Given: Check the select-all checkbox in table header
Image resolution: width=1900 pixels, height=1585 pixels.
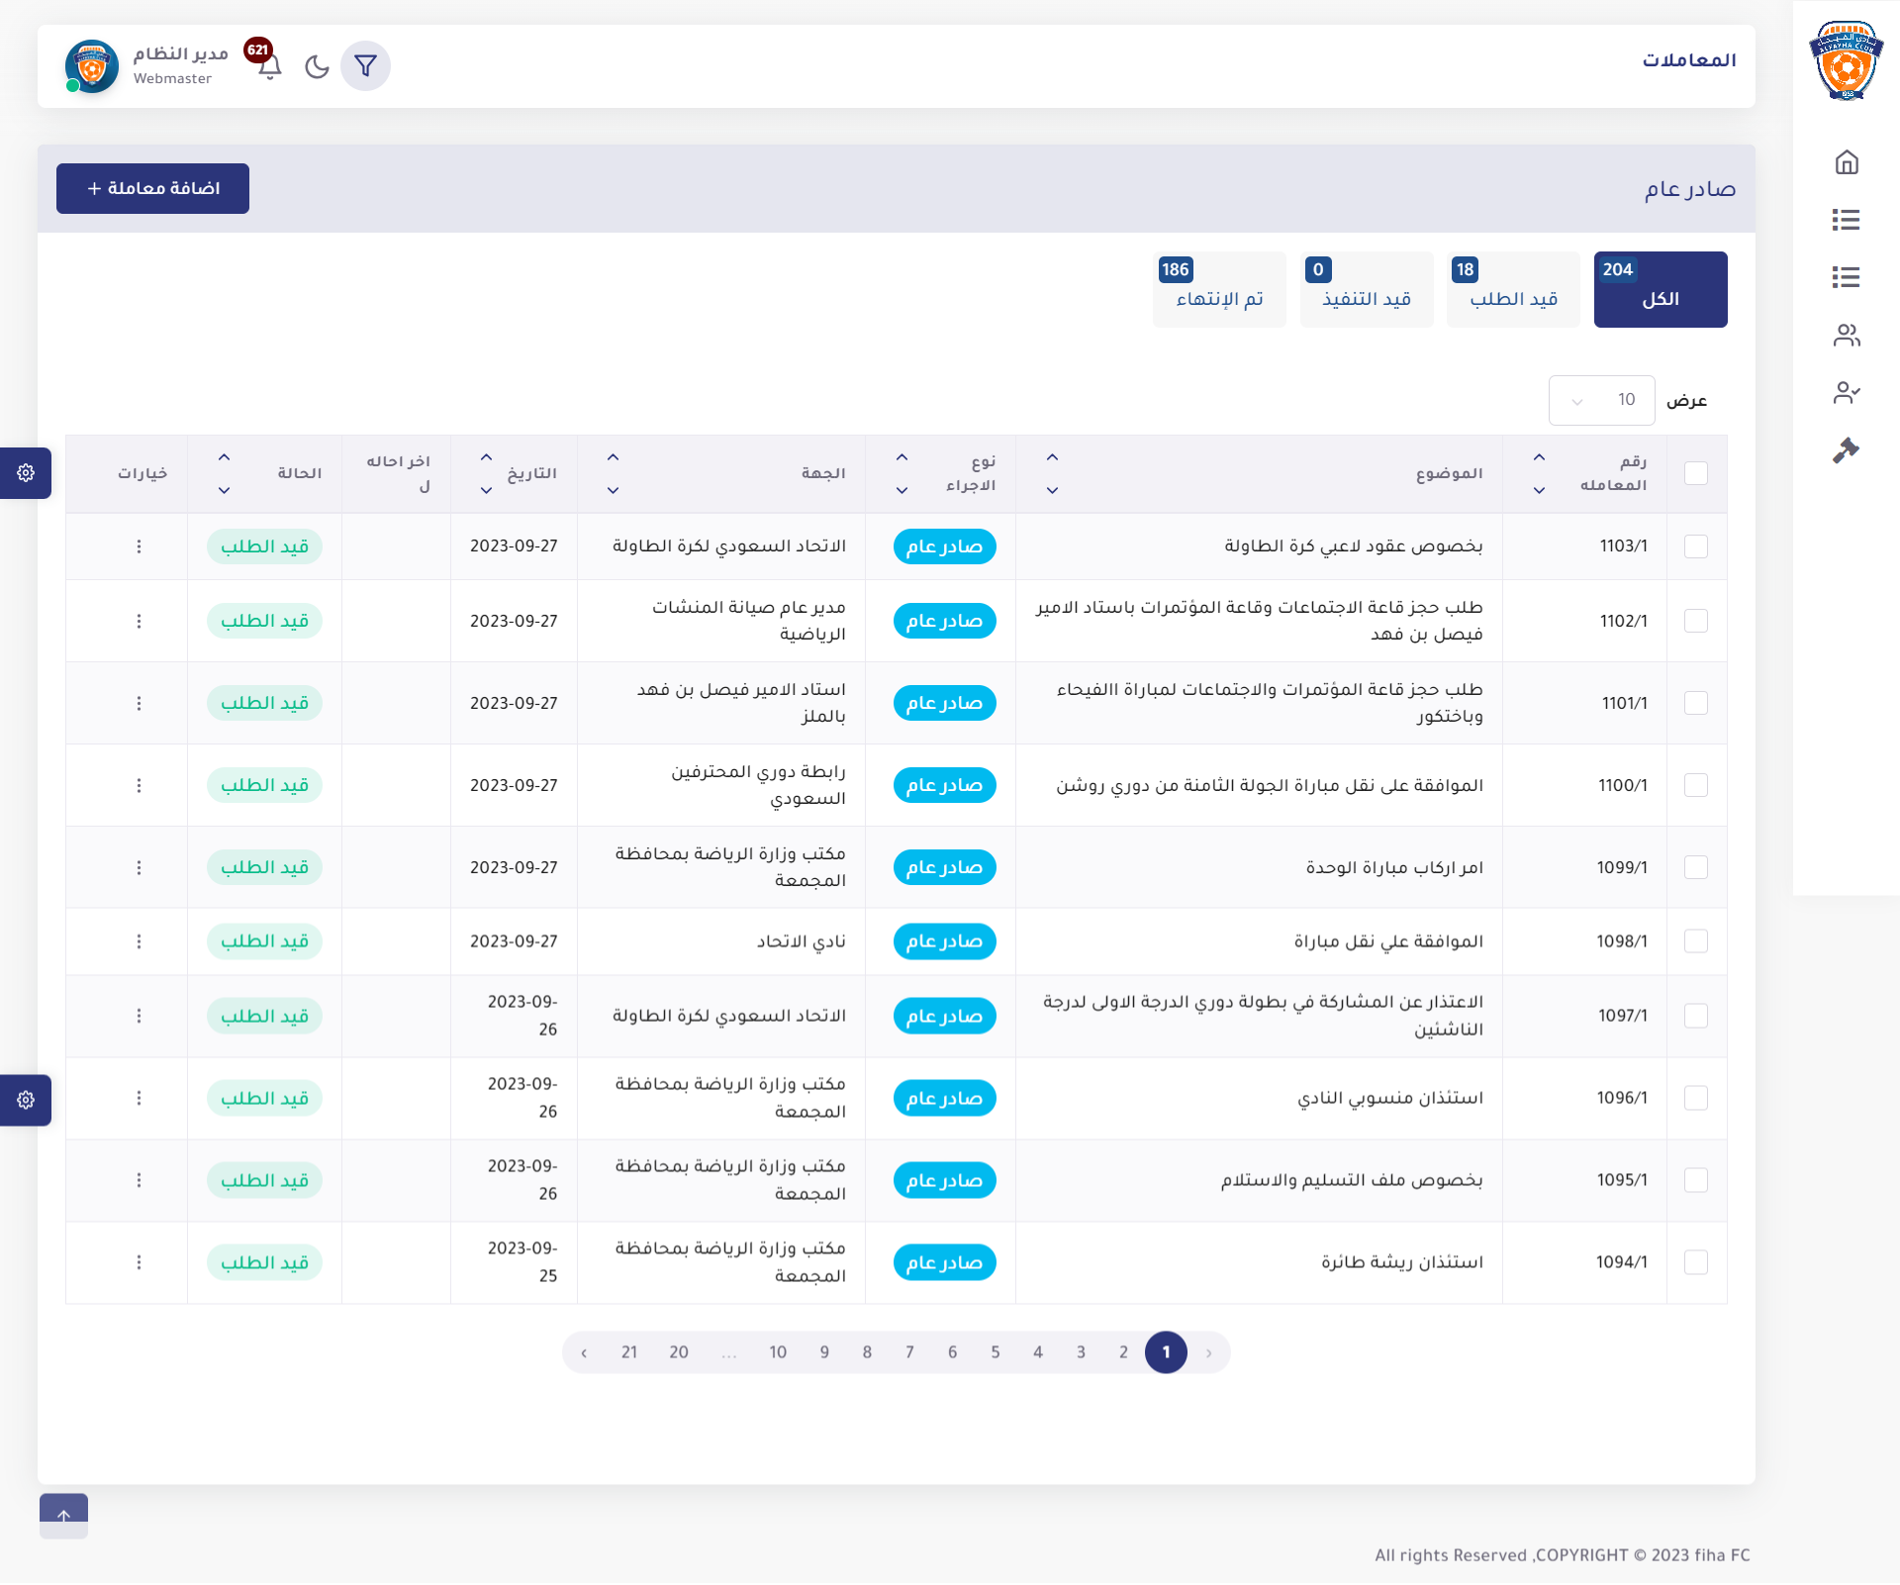Looking at the screenshot, I should pyautogui.click(x=1695, y=473).
